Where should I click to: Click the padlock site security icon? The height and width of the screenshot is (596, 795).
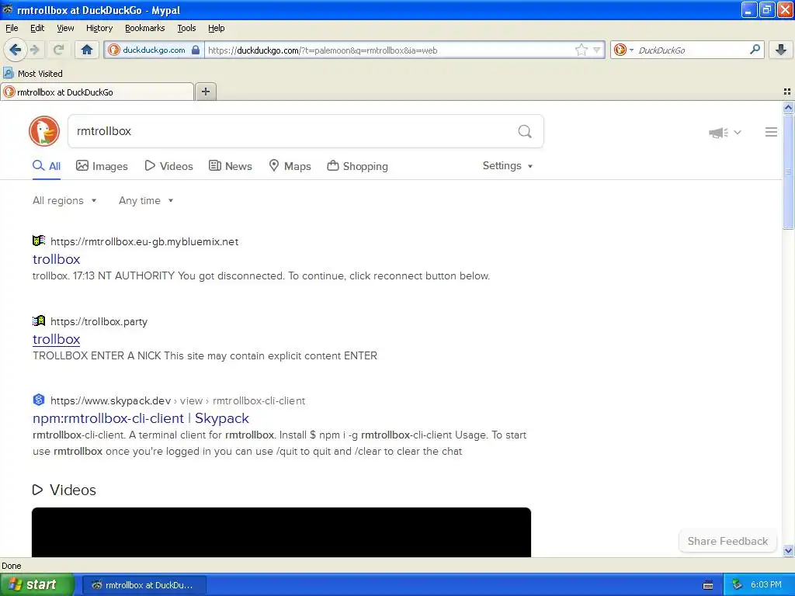196,50
